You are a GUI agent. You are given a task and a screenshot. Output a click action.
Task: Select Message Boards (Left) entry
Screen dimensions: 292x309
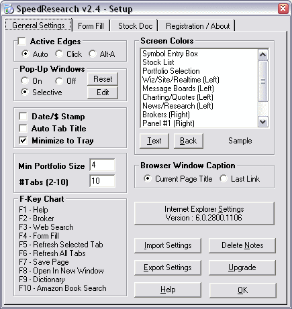click(199, 88)
